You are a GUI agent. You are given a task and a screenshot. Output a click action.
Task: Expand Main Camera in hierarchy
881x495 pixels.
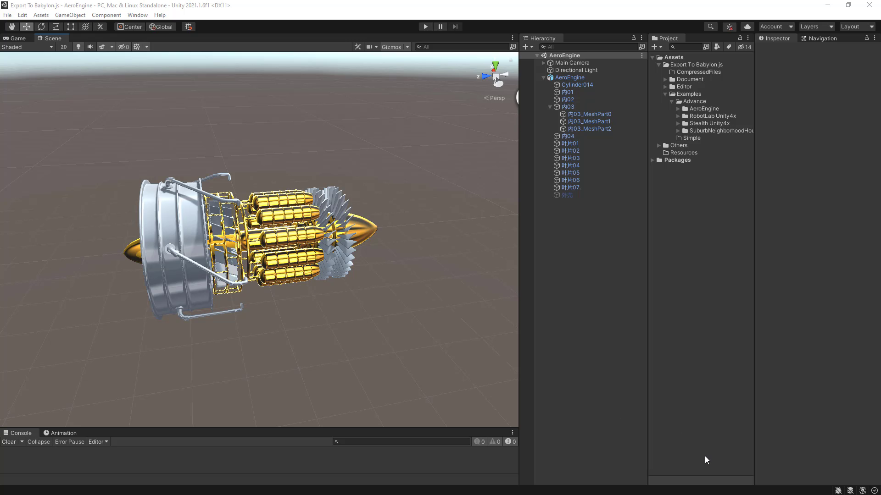[544, 63]
